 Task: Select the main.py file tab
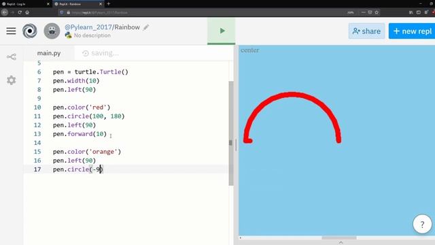pyautogui.click(x=49, y=53)
